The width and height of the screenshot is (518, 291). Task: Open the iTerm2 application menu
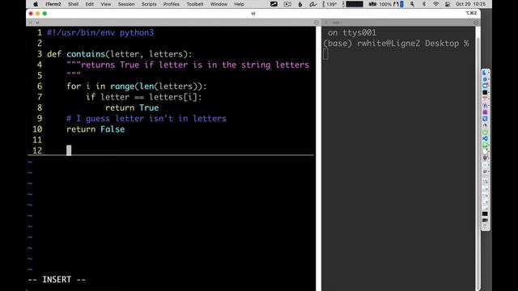tap(53, 4)
